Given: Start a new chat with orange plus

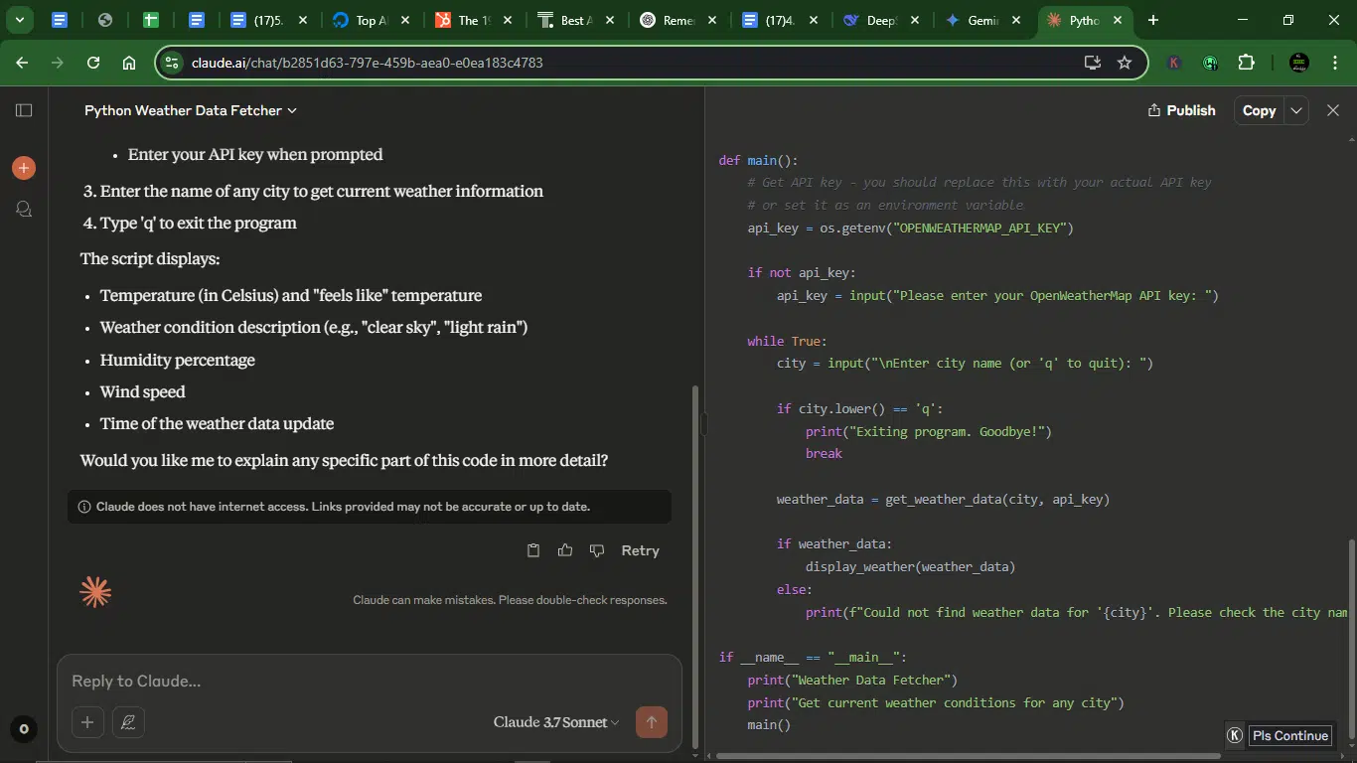Looking at the screenshot, I should [24, 168].
